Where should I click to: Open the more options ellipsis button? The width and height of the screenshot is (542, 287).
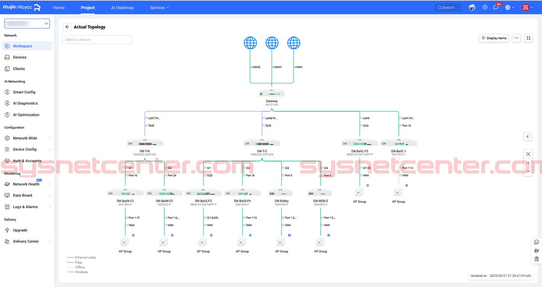click(x=516, y=38)
